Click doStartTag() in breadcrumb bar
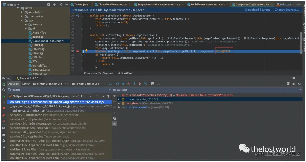 pos(126,73)
